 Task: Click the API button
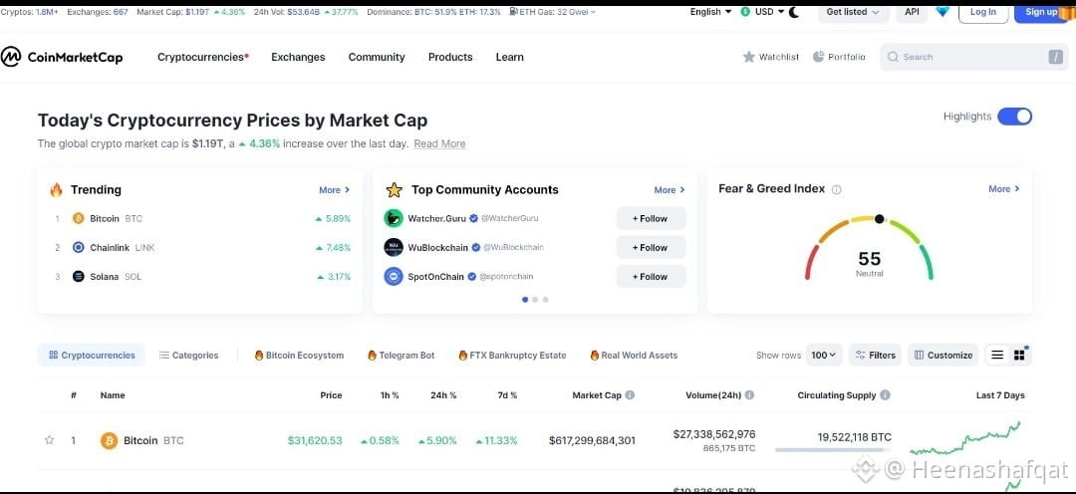tap(912, 12)
